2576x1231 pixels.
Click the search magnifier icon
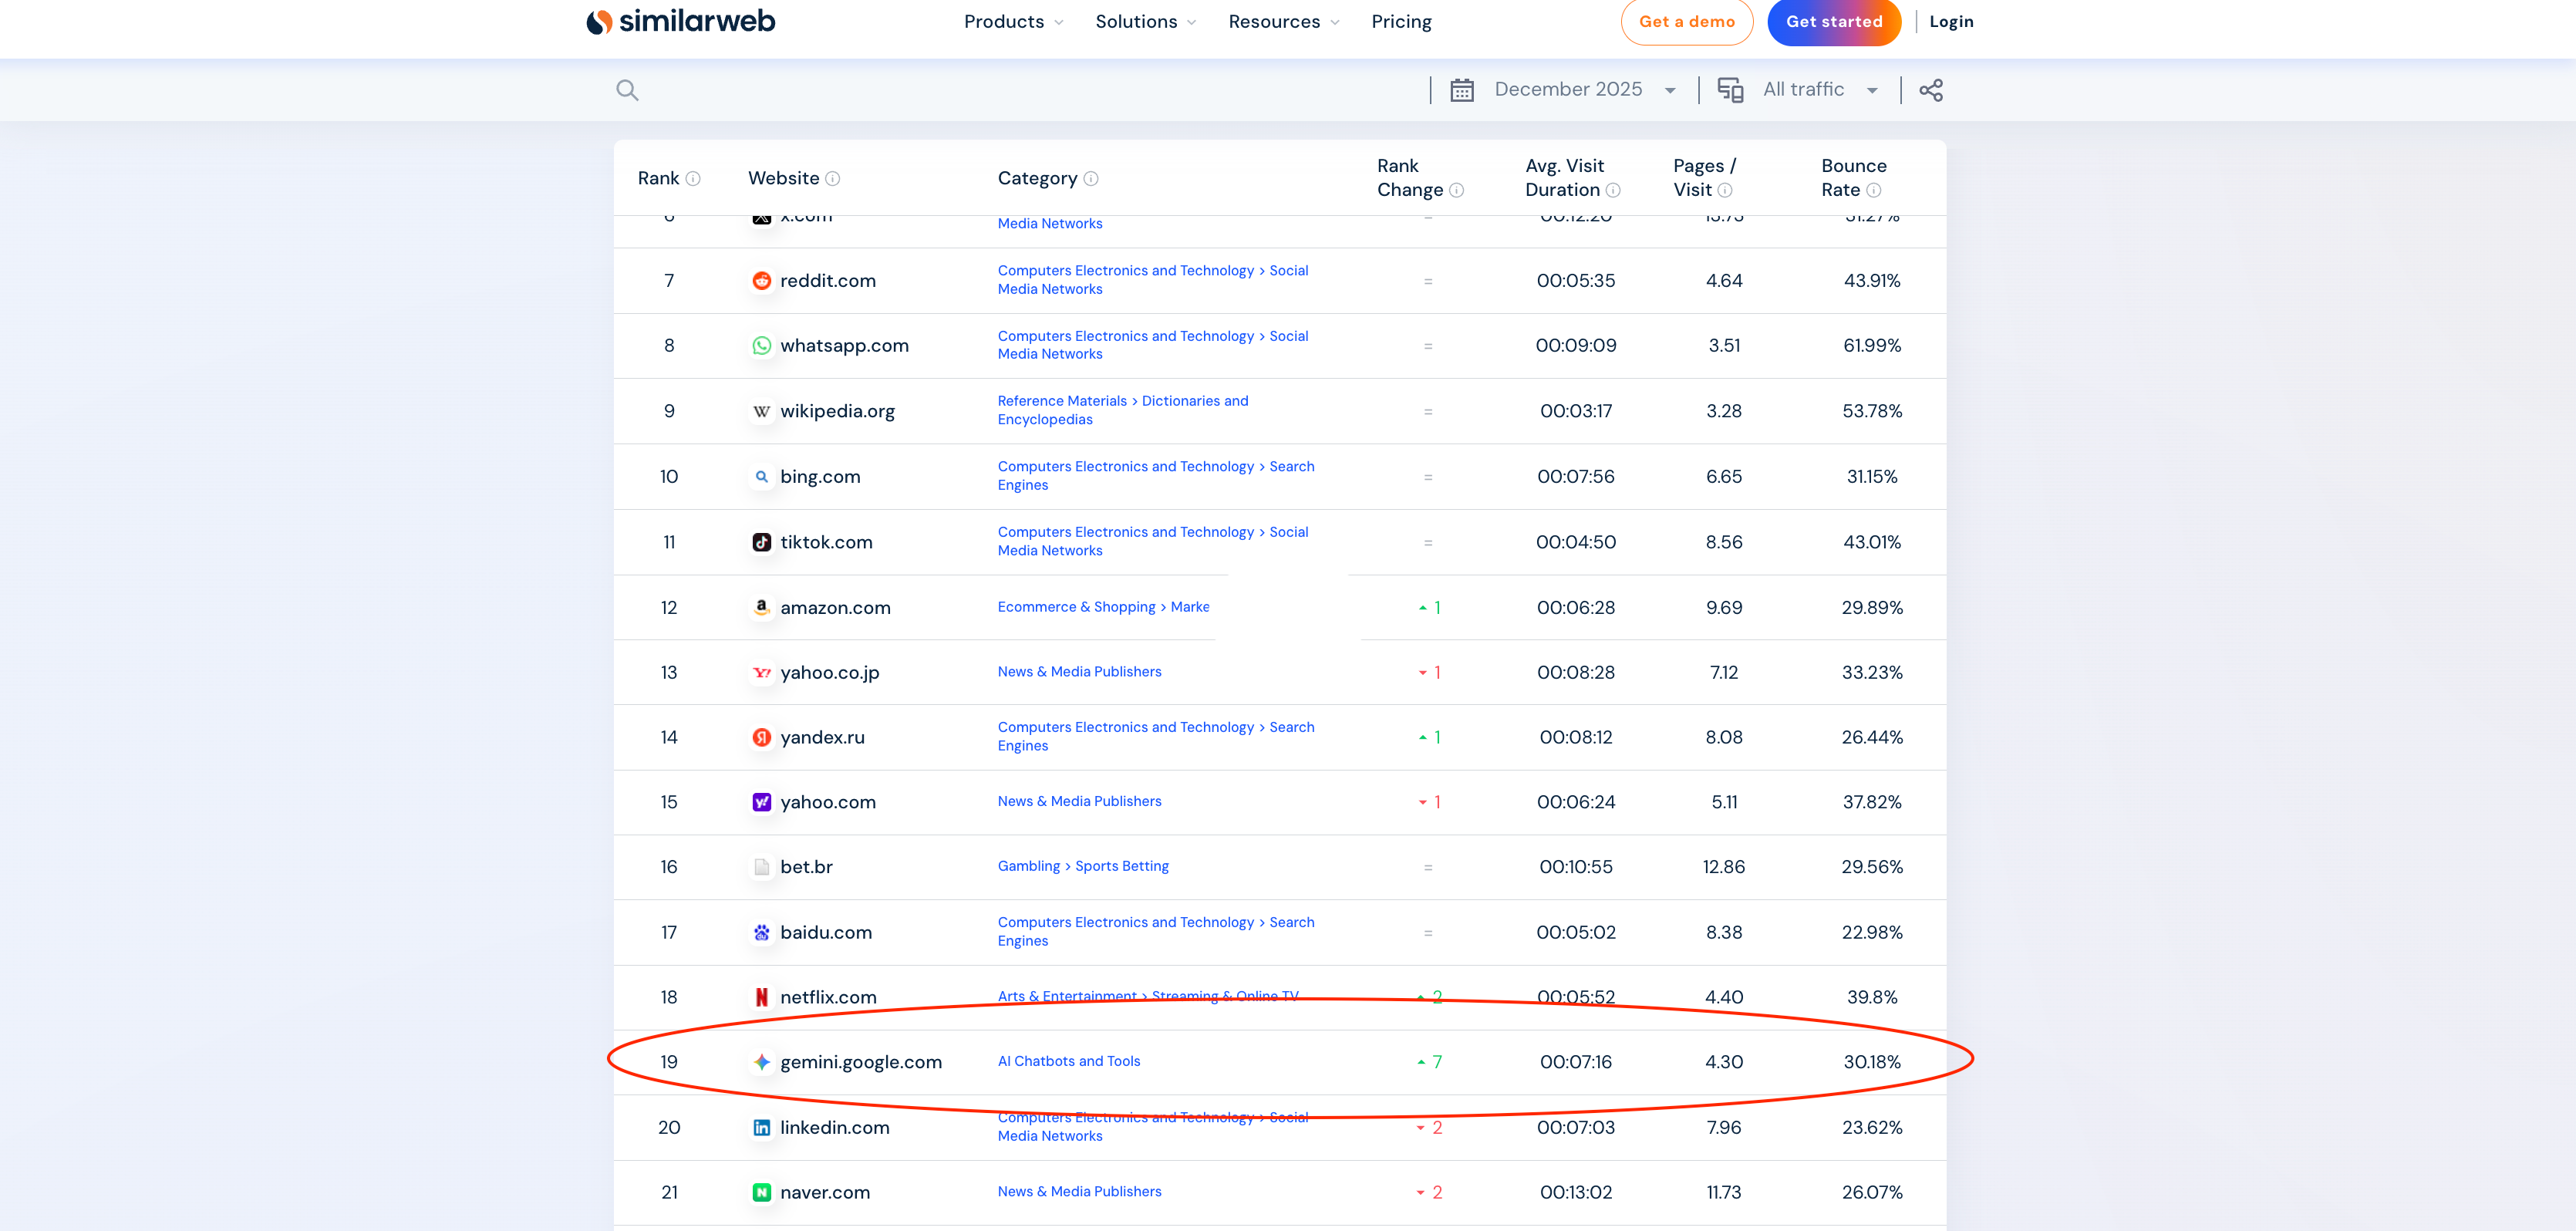[627, 90]
